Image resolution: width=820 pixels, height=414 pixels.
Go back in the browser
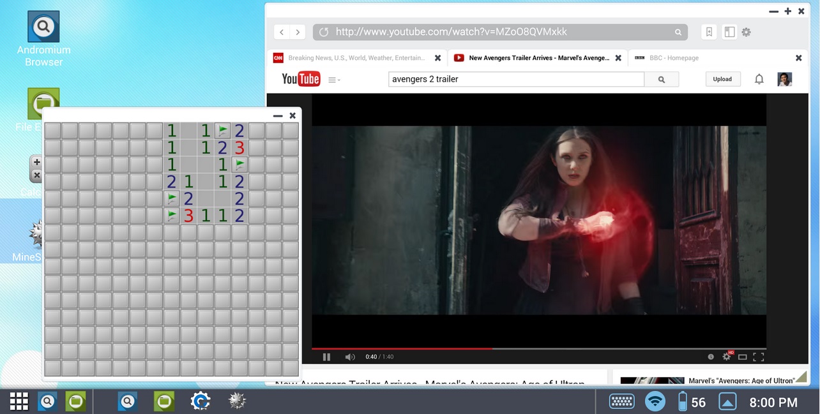click(282, 32)
